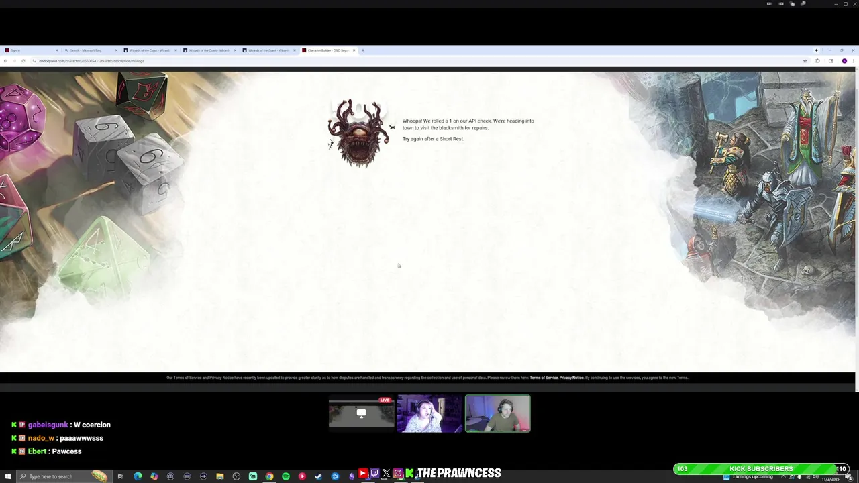This screenshot has width=859, height=483.
Task: Go back to the previous page
Action: 5,61
